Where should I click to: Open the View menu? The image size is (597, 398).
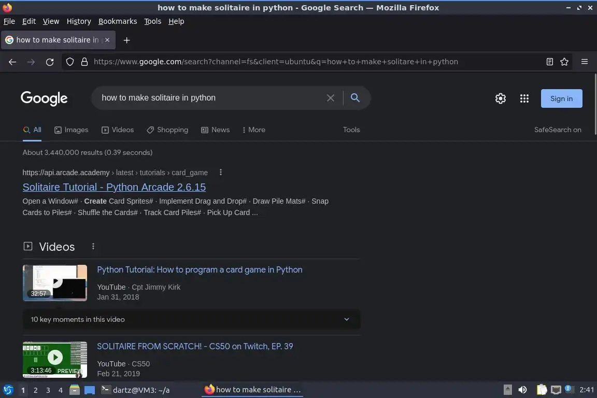(x=51, y=21)
